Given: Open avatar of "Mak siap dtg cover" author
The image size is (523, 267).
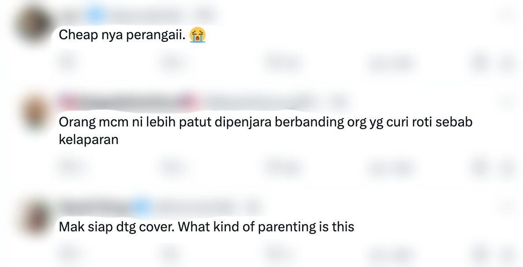Looking at the screenshot, I should [35, 217].
